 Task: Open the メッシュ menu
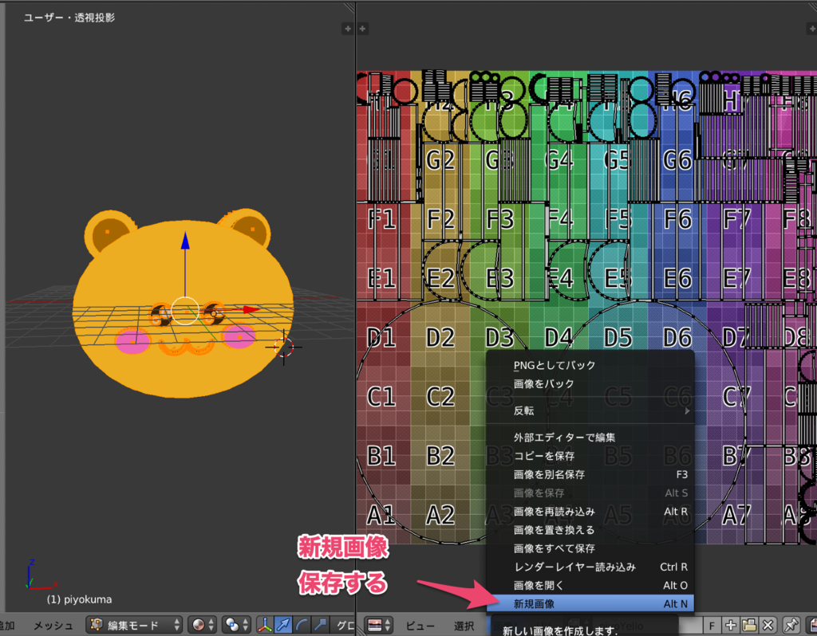[53, 626]
